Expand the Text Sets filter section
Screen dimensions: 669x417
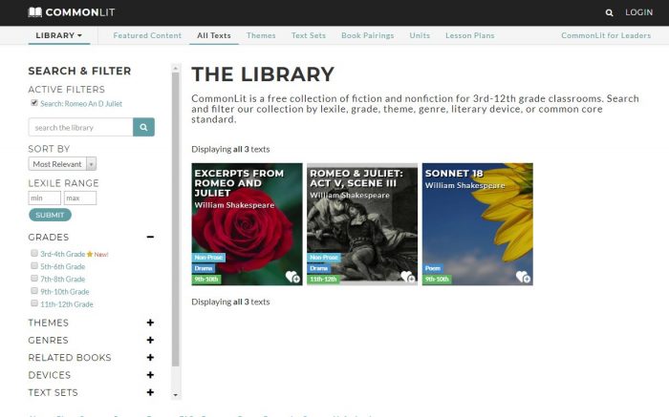click(x=150, y=392)
